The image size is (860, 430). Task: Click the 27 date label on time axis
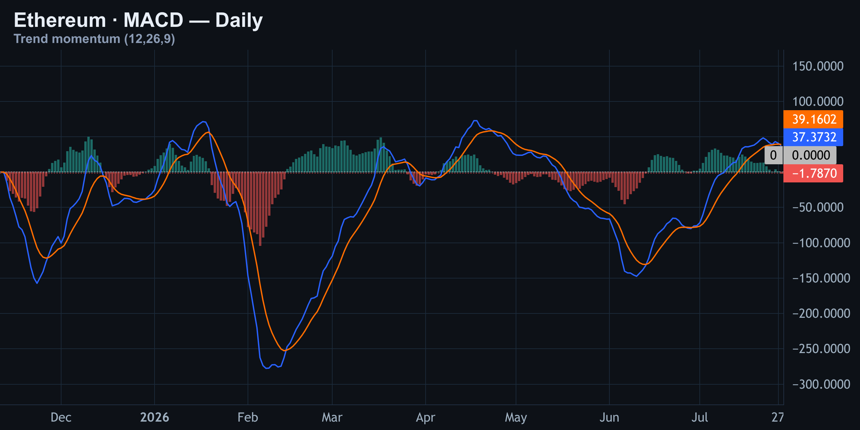point(778,418)
